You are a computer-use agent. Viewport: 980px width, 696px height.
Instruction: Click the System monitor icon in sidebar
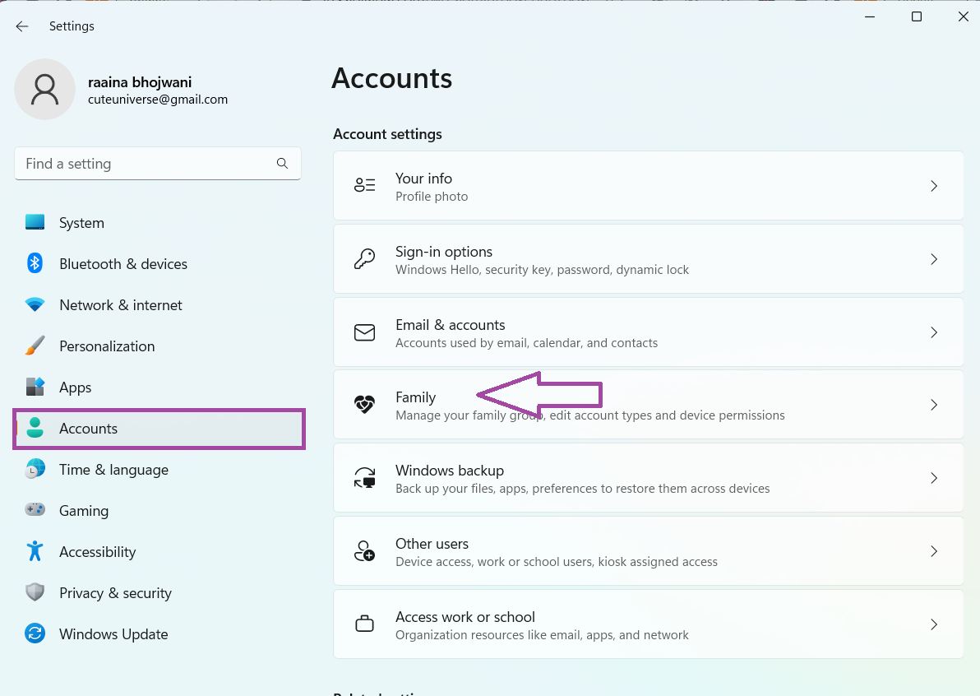tap(35, 223)
